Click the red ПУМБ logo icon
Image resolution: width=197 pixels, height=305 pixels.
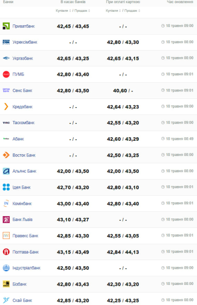coord(6,75)
